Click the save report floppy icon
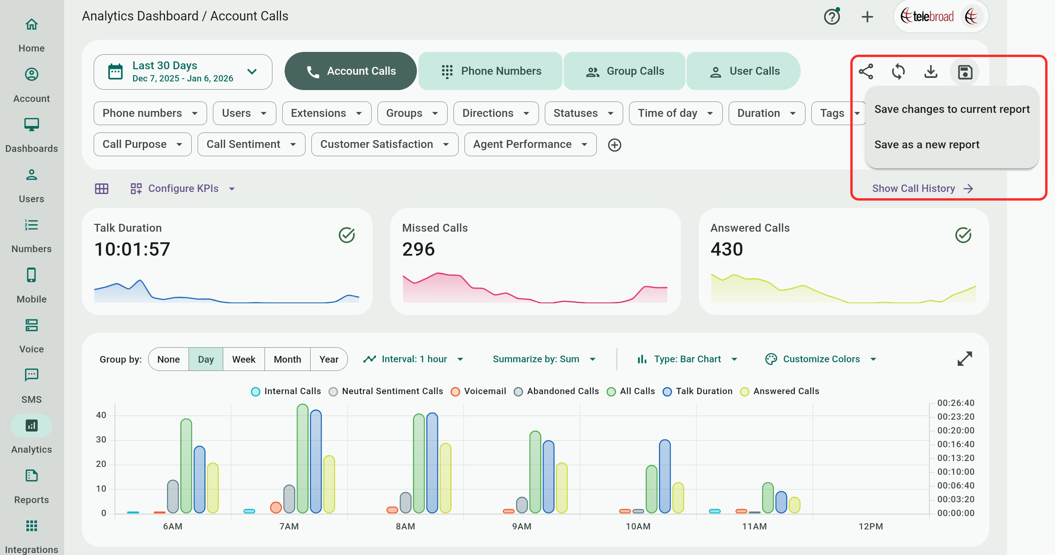This screenshot has width=1055, height=555. (964, 72)
